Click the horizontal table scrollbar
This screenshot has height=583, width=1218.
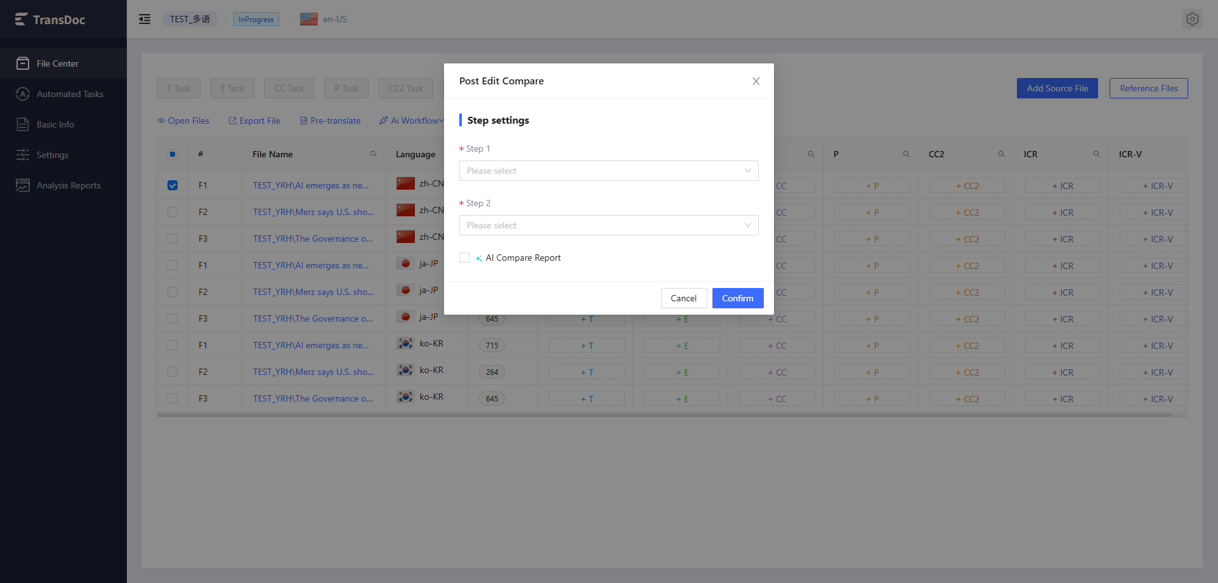(664, 415)
